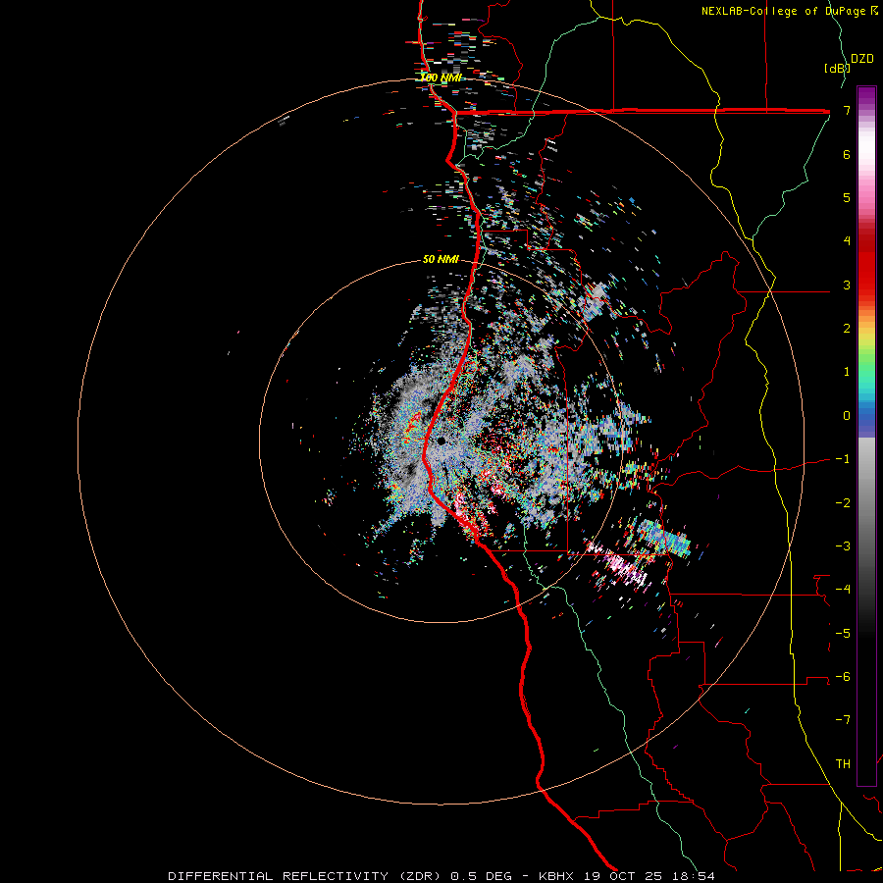Screen dimensions: 883x883
Task: Select the -3 value on the color scale
Action: pos(843,546)
